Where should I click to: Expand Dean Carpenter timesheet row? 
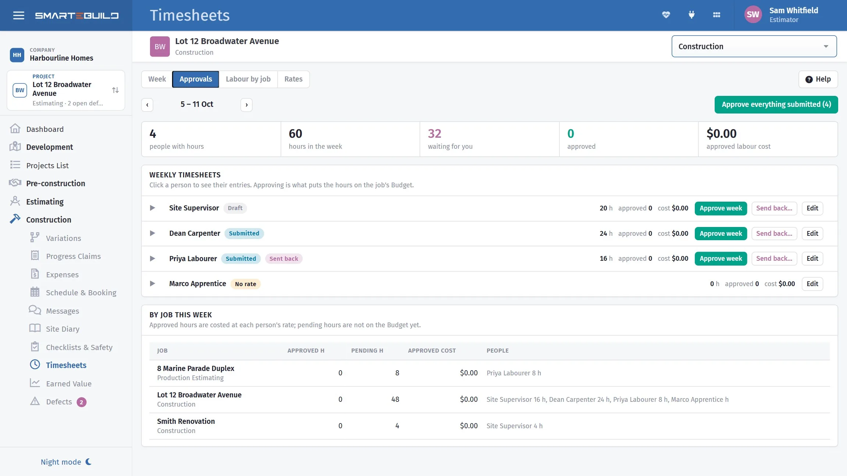tap(152, 233)
